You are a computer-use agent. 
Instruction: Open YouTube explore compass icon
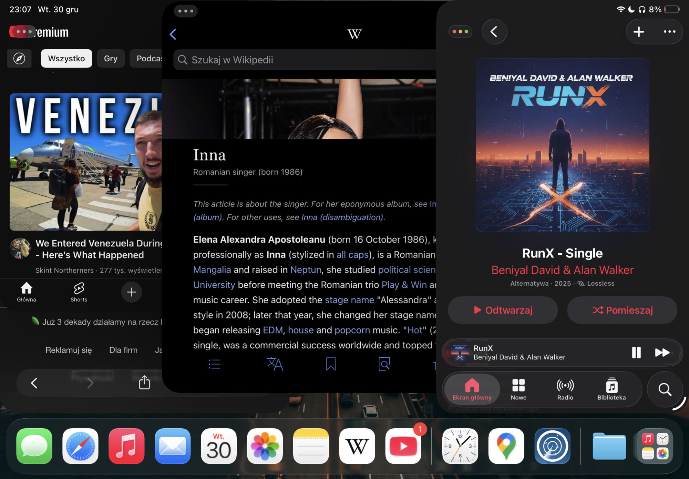click(19, 59)
